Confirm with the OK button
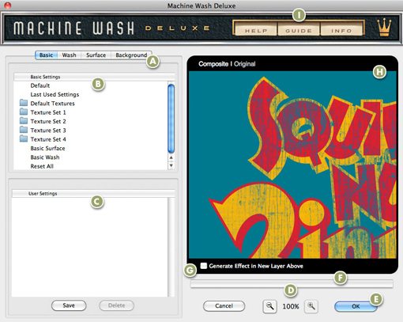The image size is (403, 322). coord(356,306)
